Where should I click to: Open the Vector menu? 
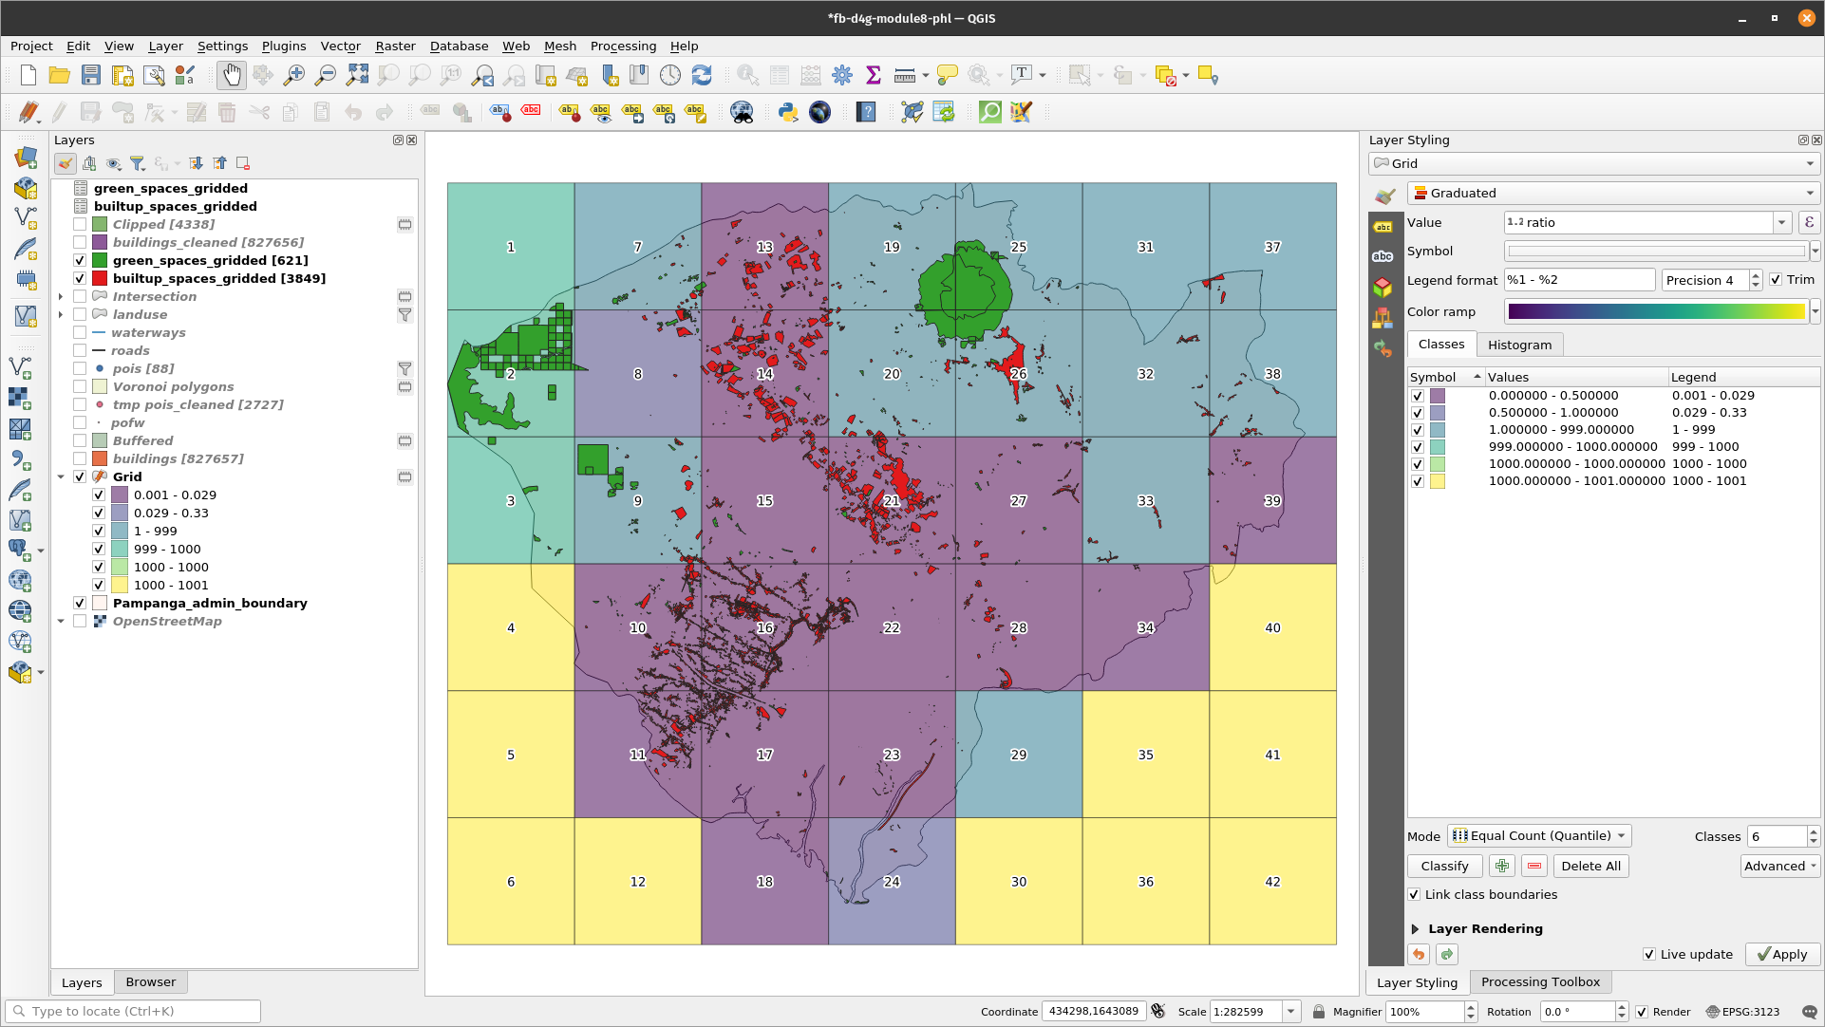[340, 46]
